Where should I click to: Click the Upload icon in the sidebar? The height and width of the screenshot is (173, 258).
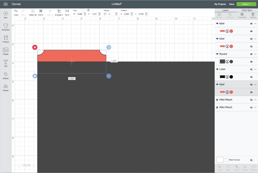[6, 87]
